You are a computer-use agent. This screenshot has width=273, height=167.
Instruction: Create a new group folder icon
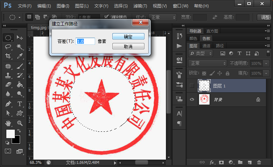click(x=240, y=162)
